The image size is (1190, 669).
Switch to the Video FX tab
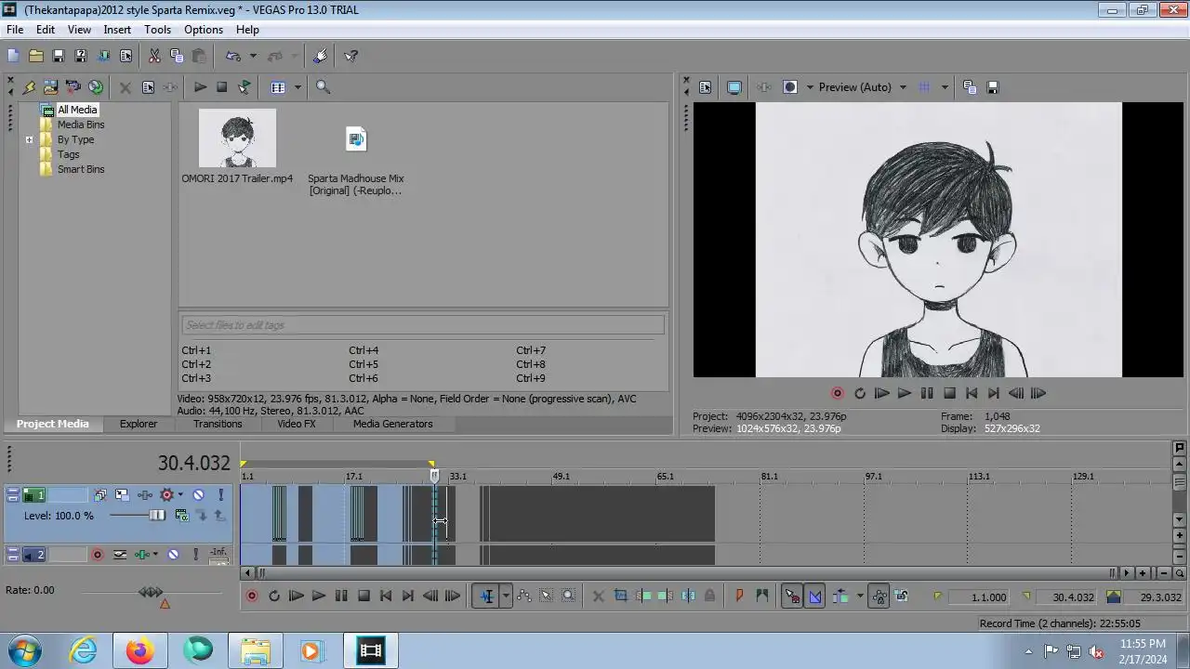[296, 424]
